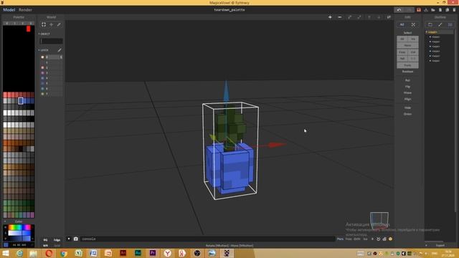Click the Cut button

[413, 52]
